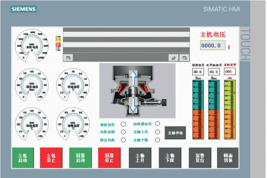Click the upward arrow on the crusher image
267x178 pixels.
[133, 78]
